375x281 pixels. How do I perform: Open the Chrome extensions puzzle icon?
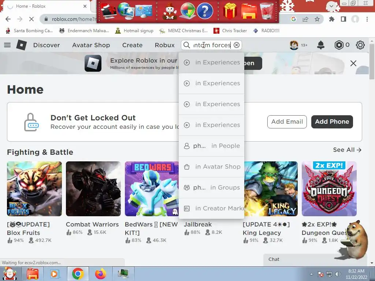(332, 19)
